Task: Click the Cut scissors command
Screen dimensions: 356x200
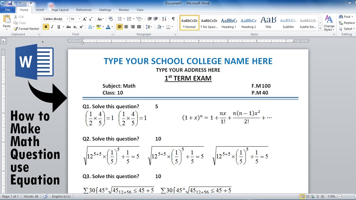Action: tap(19, 17)
